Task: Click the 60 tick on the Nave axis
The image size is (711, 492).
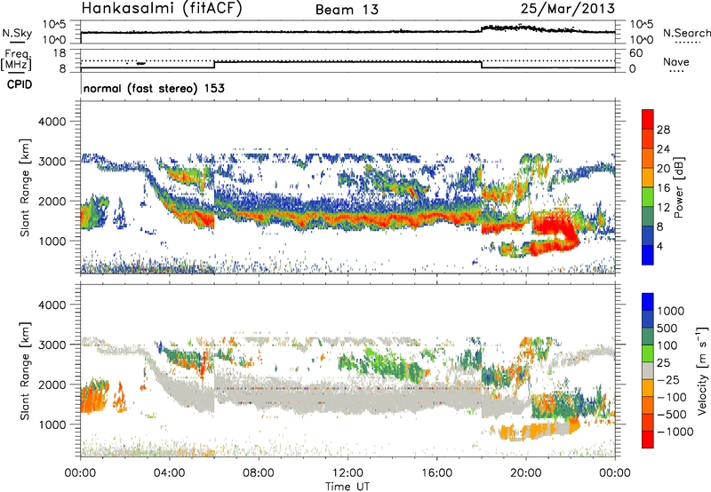Action: pyautogui.click(x=636, y=53)
